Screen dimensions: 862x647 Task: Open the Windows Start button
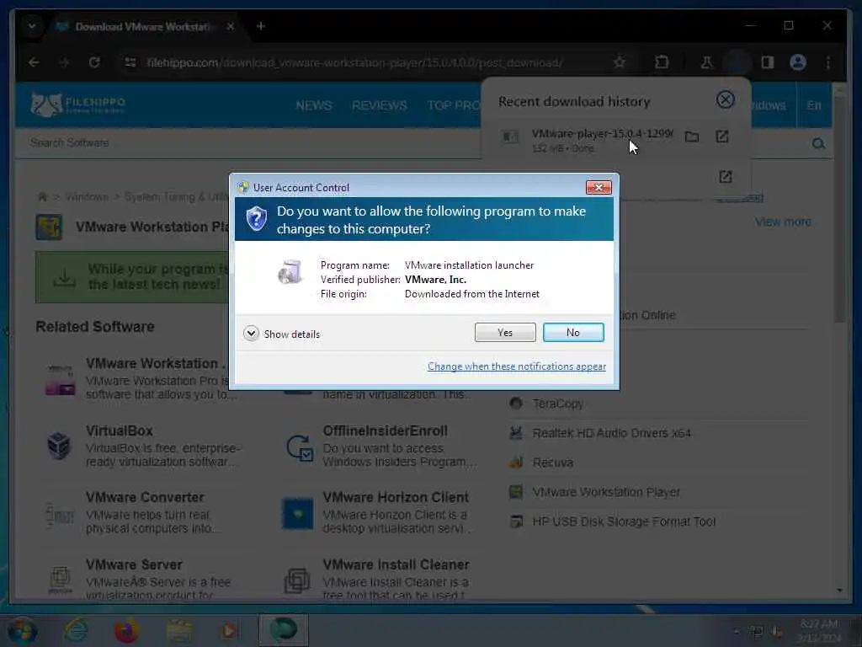pos(22,630)
